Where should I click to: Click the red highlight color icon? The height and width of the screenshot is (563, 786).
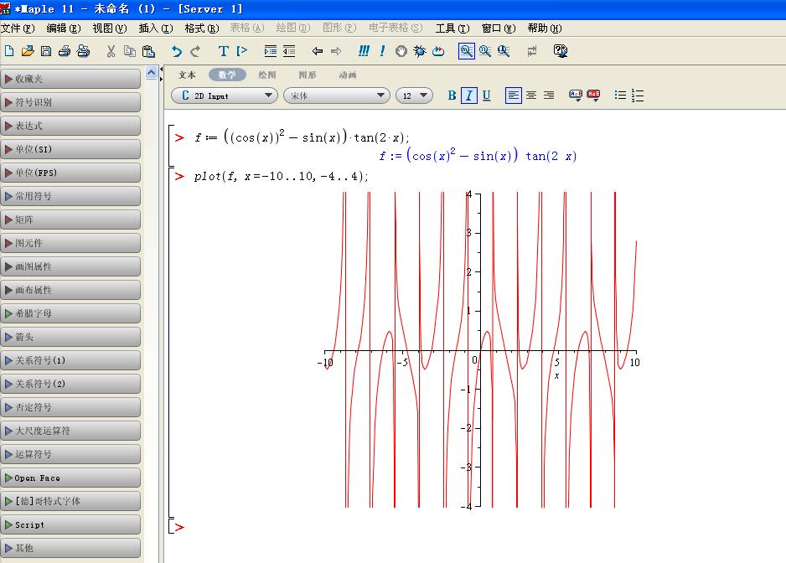593,96
